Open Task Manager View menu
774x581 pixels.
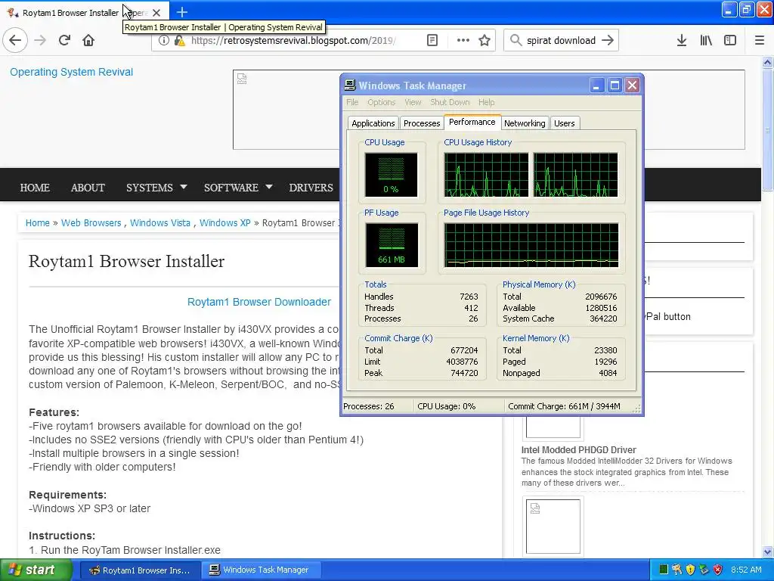pos(413,102)
